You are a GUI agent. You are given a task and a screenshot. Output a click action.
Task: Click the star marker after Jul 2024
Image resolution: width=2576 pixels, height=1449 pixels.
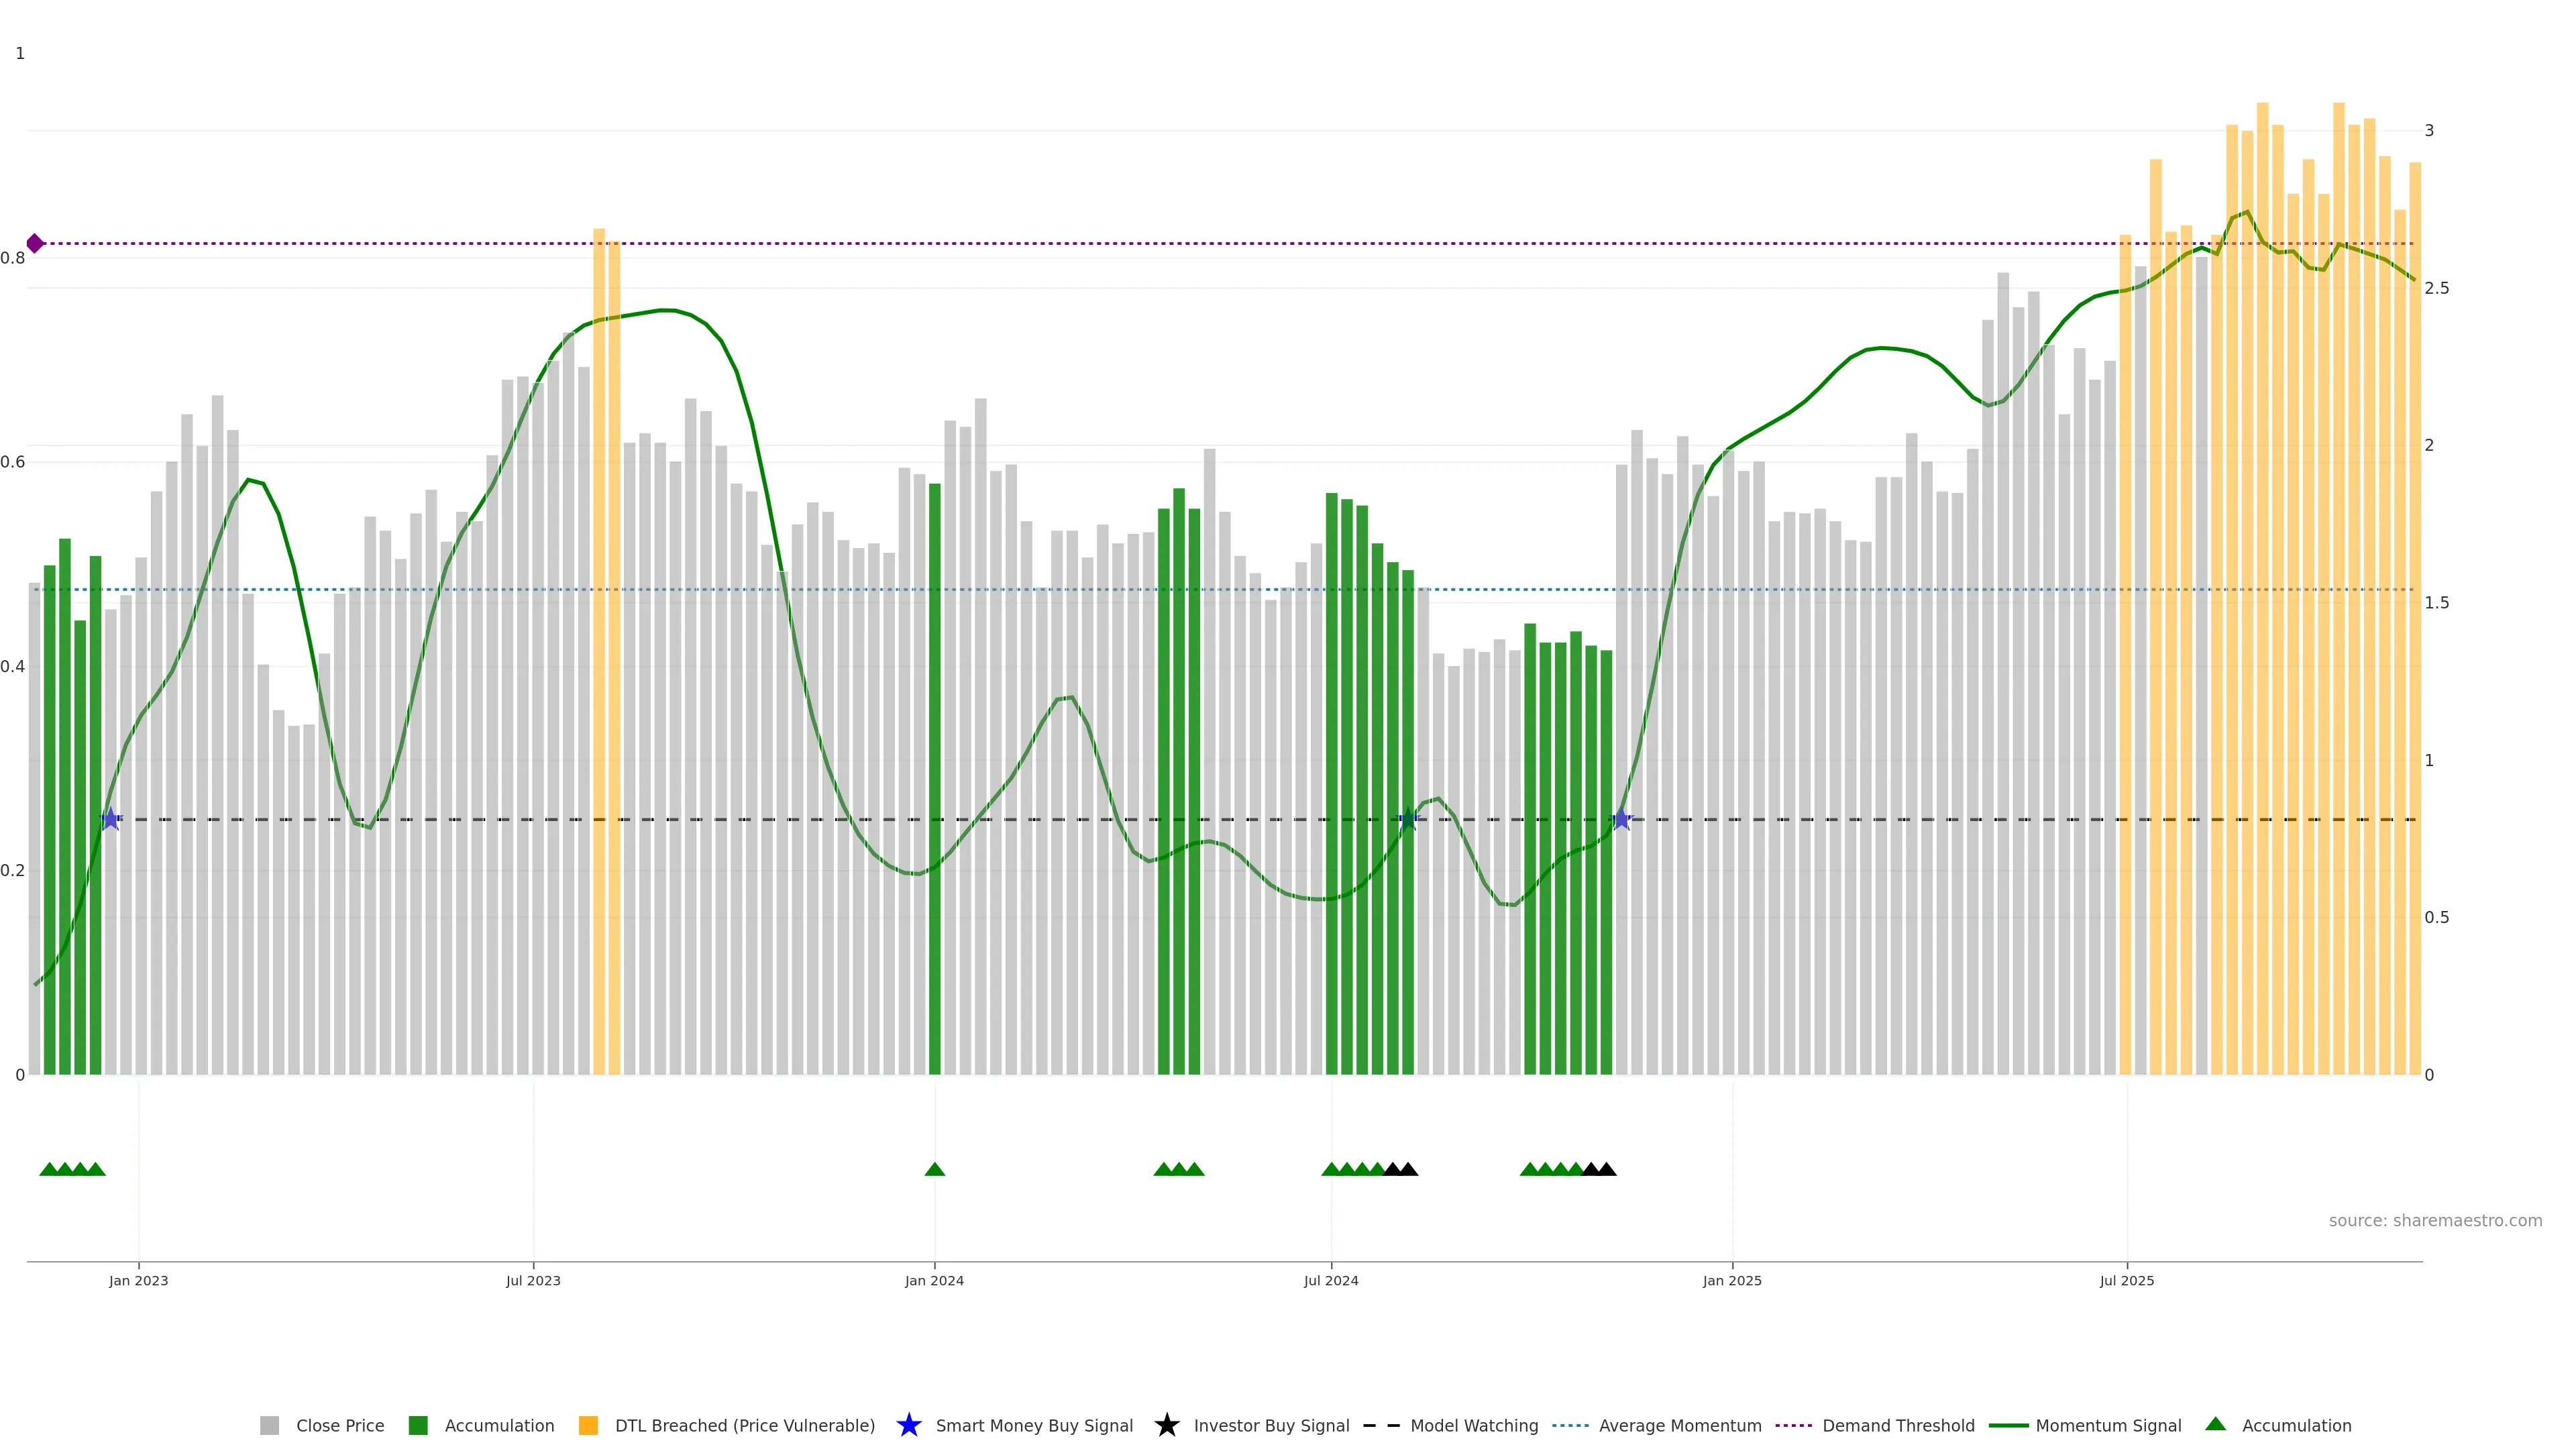click(x=1408, y=819)
